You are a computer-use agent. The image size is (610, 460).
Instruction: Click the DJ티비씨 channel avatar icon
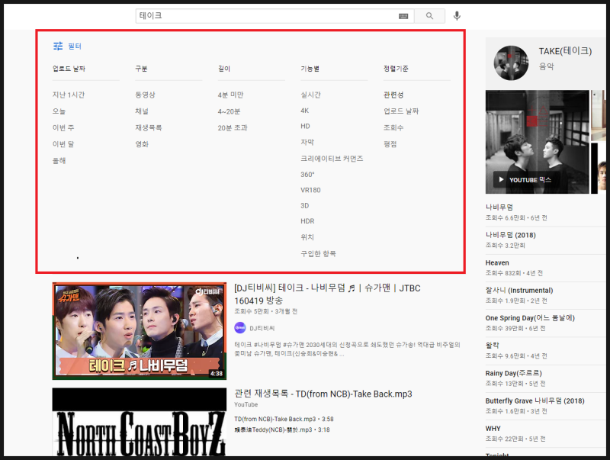tap(240, 328)
